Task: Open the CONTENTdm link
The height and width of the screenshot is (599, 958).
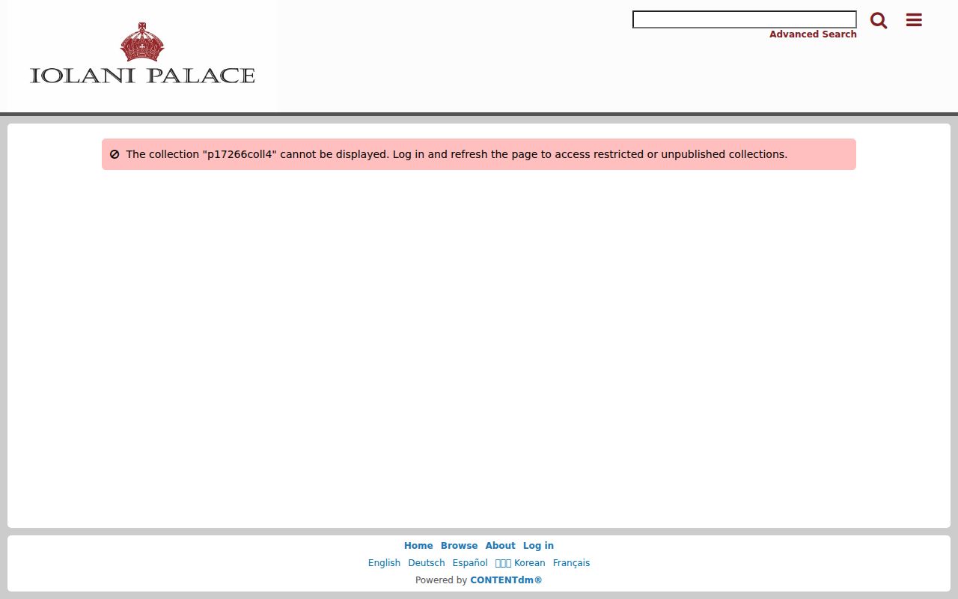Action: click(506, 580)
